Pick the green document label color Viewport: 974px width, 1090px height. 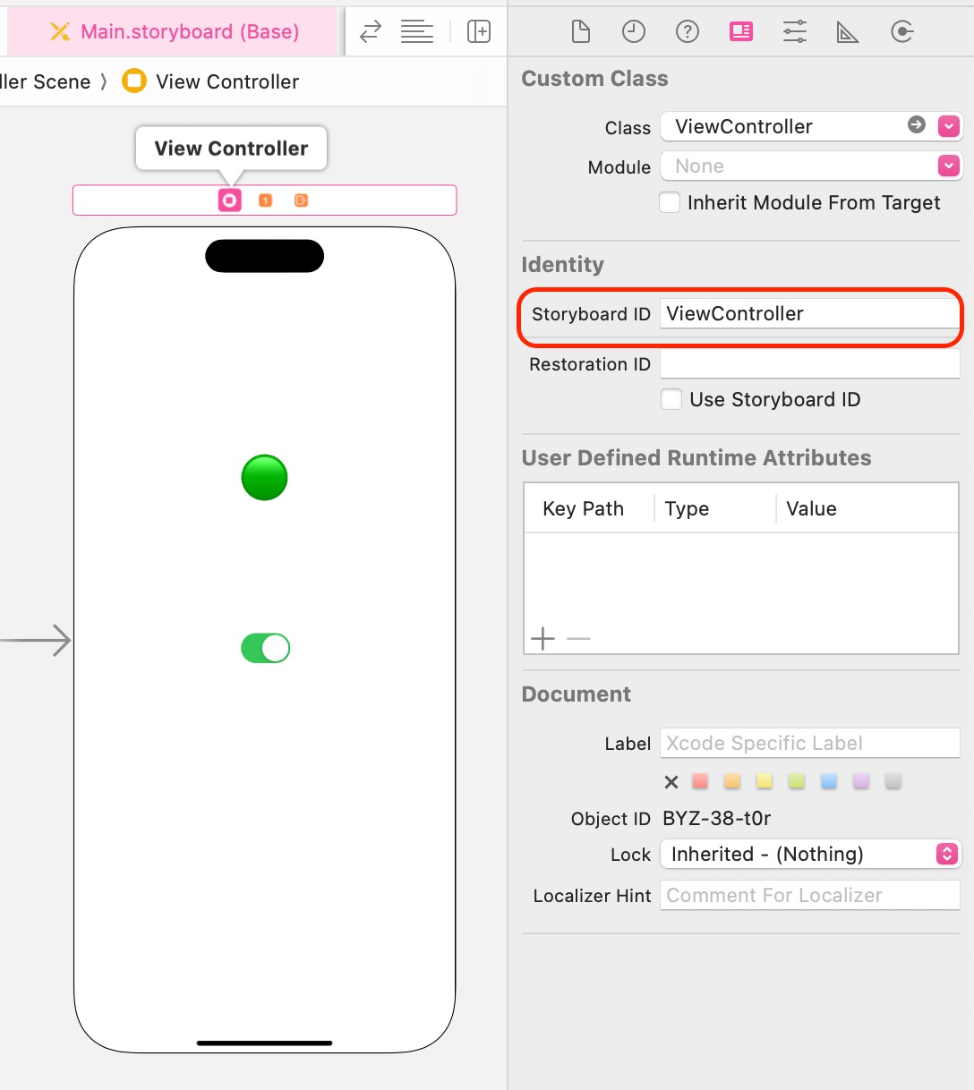click(796, 780)
